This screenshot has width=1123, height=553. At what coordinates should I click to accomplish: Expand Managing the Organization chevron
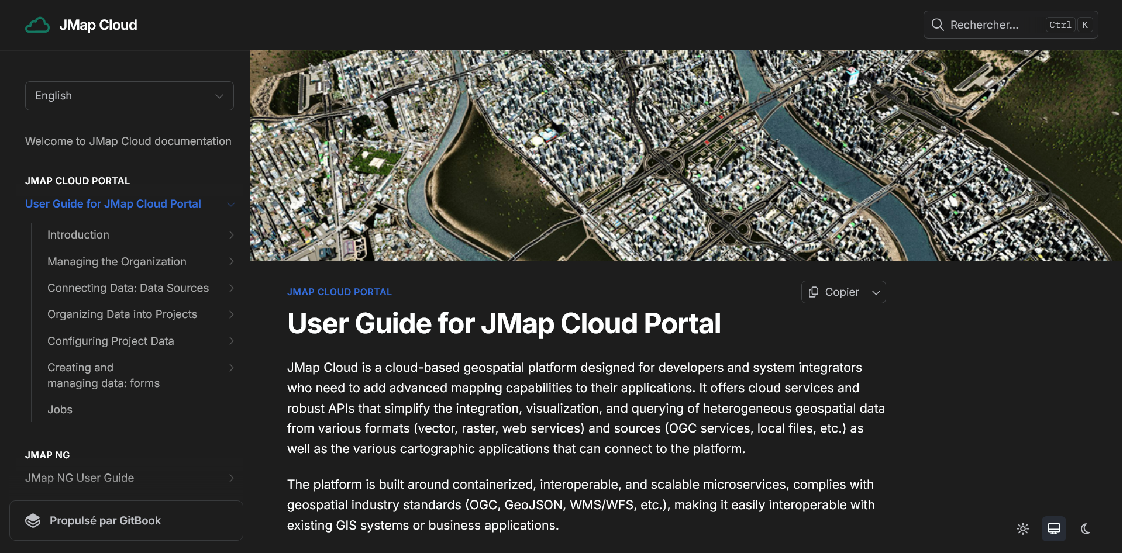(232, 262)
